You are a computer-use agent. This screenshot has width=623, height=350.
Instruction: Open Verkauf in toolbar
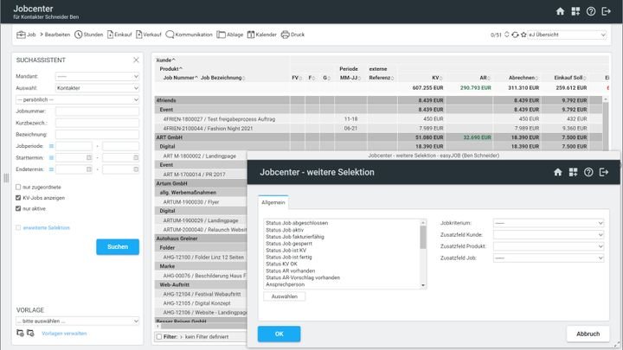click(149, 35)
